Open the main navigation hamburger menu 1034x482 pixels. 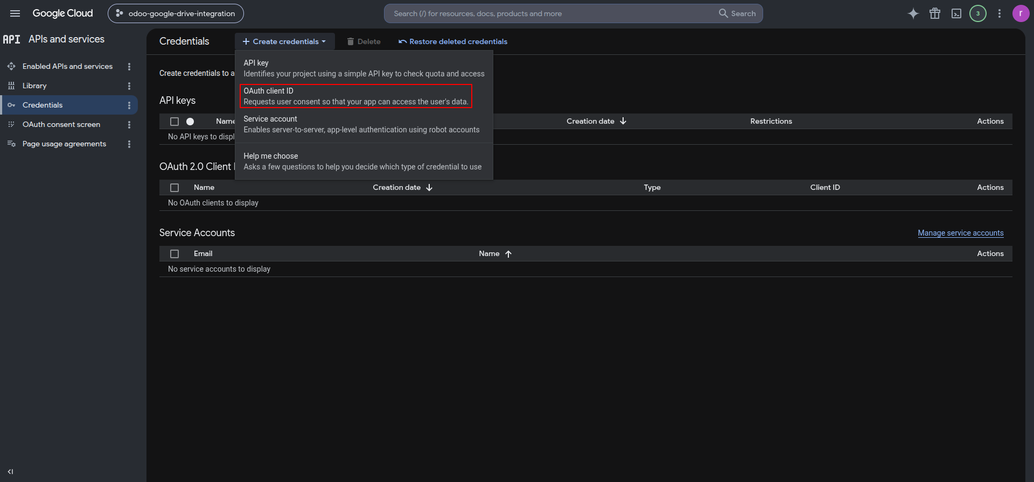[x=15, y=13]
